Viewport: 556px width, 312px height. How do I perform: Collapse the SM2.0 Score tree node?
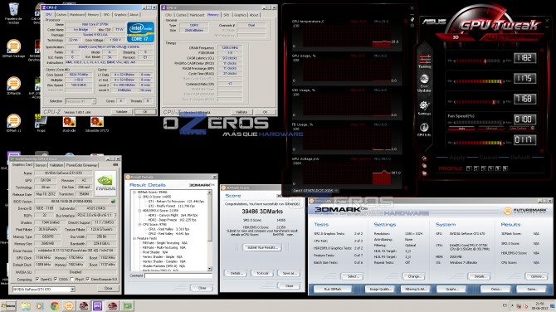pos(139,197)
